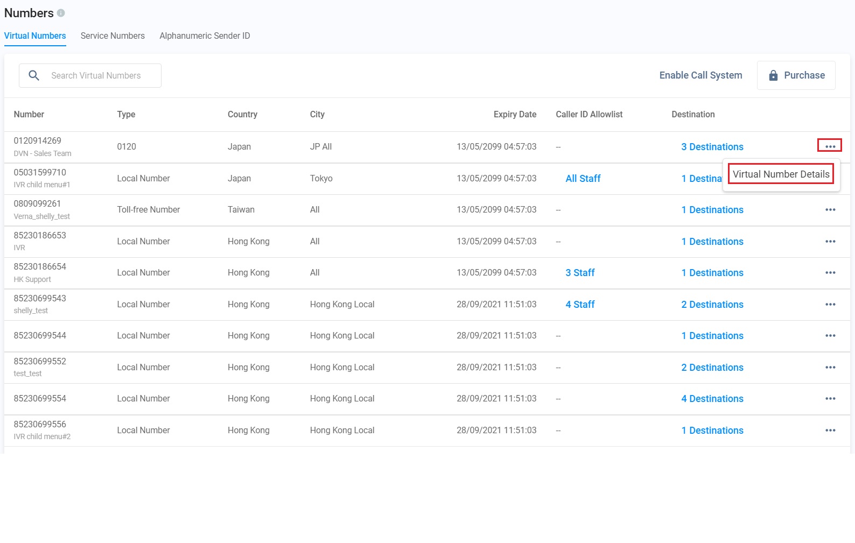Open 1 Destinations for 85230186654
The width and height of the screenshot is (855, 543).
(712, 273)
